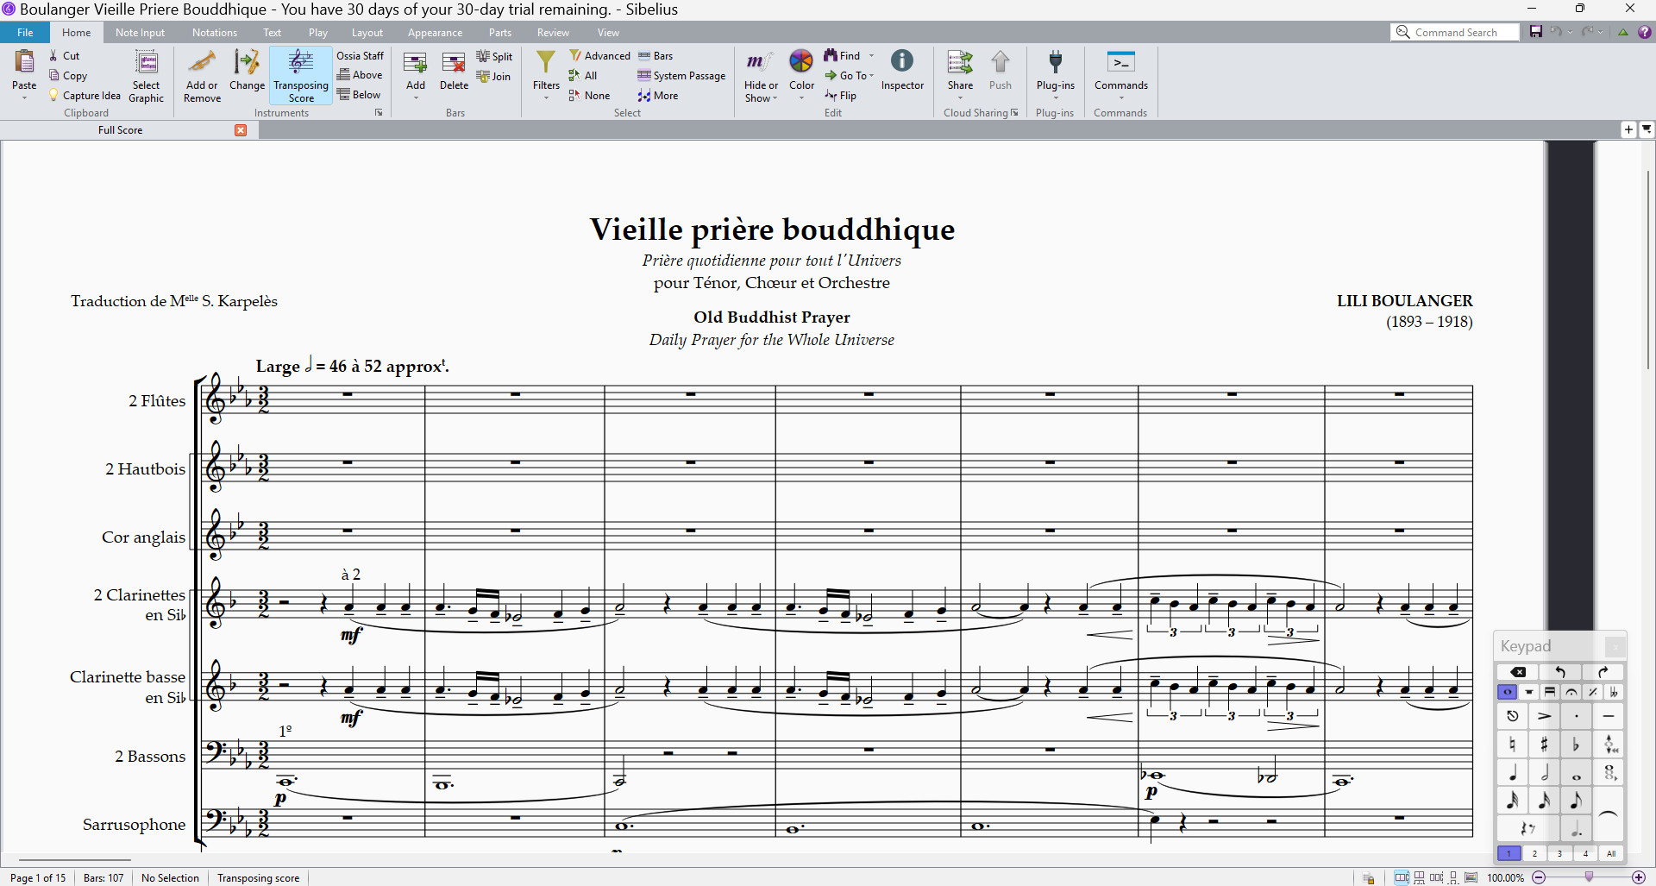Viewport: 1656px width, 886px height.
Task: Click Flip button
Action: coord(840,96)
